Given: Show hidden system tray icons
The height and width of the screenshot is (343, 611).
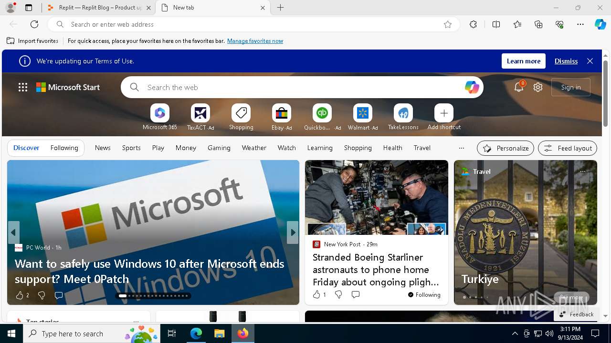Looking at the screenshot, I should [x=515, y=333].
